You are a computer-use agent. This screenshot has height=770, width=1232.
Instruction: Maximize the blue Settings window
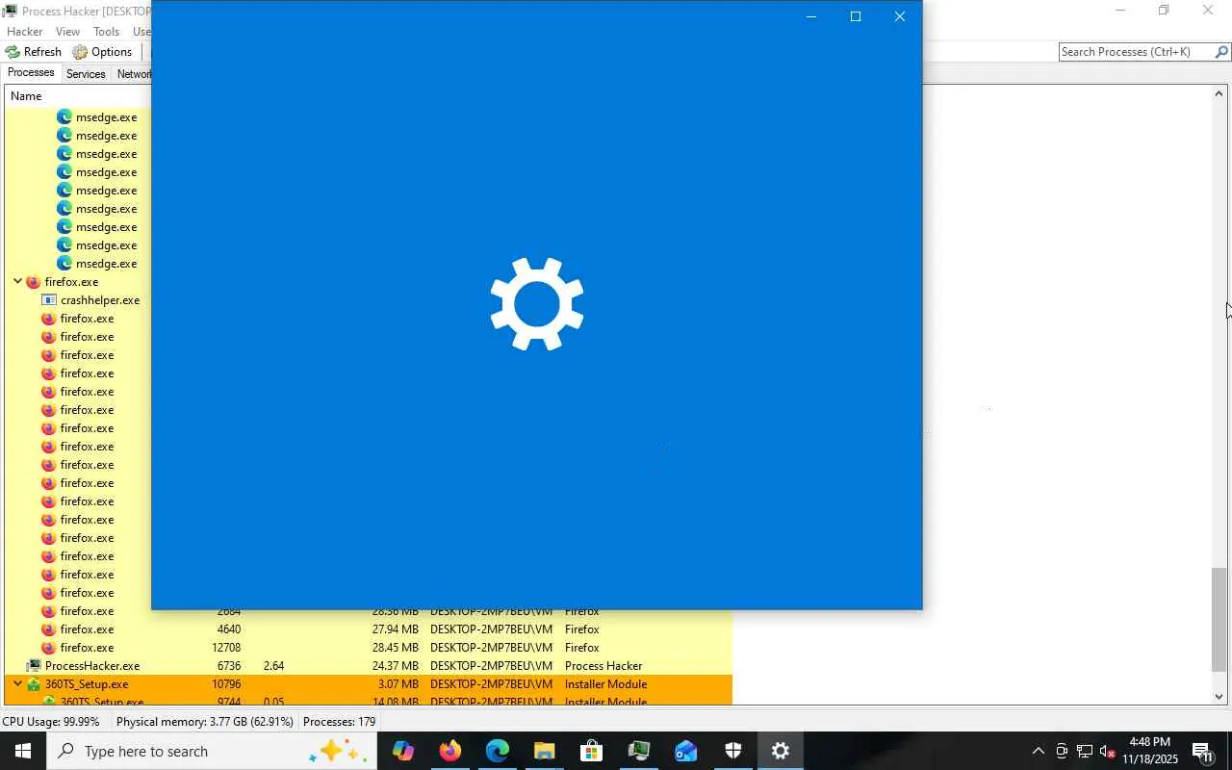click(855, 16)
